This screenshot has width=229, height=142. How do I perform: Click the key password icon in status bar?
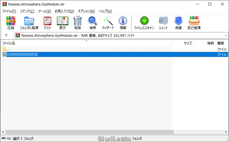(x=9, y=138)
